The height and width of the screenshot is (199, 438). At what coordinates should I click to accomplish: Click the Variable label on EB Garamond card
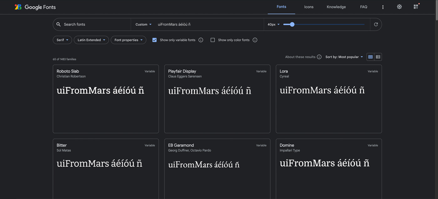pos(261,145)
